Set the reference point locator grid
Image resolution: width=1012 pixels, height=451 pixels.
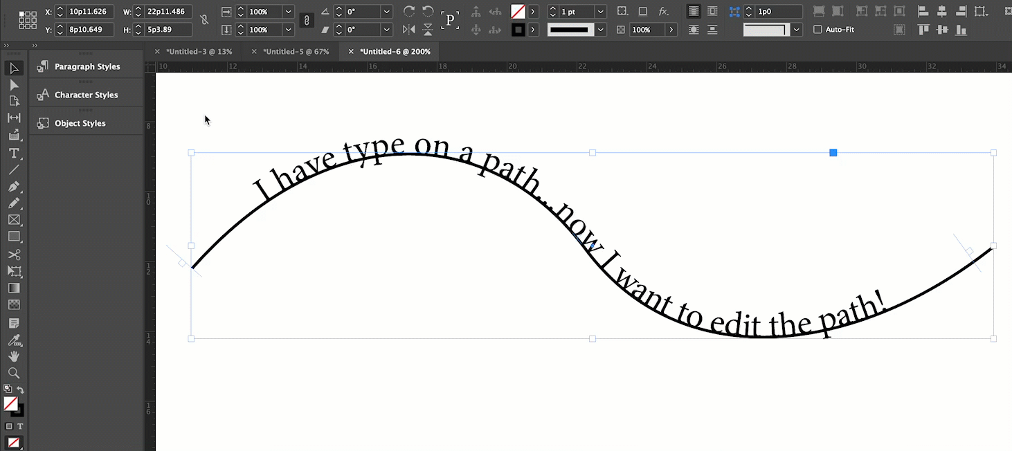click(28, 20)
